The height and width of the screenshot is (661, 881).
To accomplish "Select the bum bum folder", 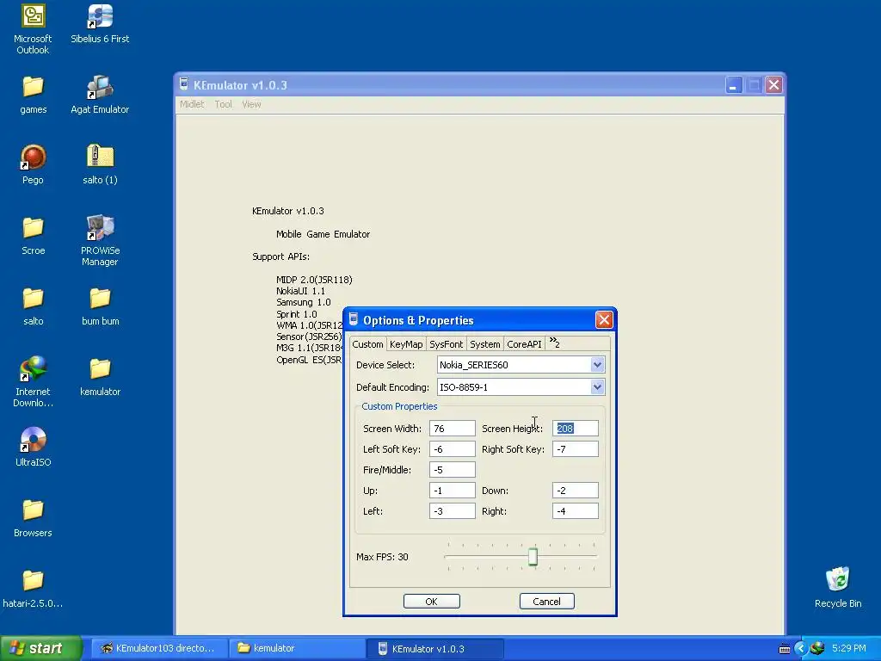I will (x=100, y=299).
